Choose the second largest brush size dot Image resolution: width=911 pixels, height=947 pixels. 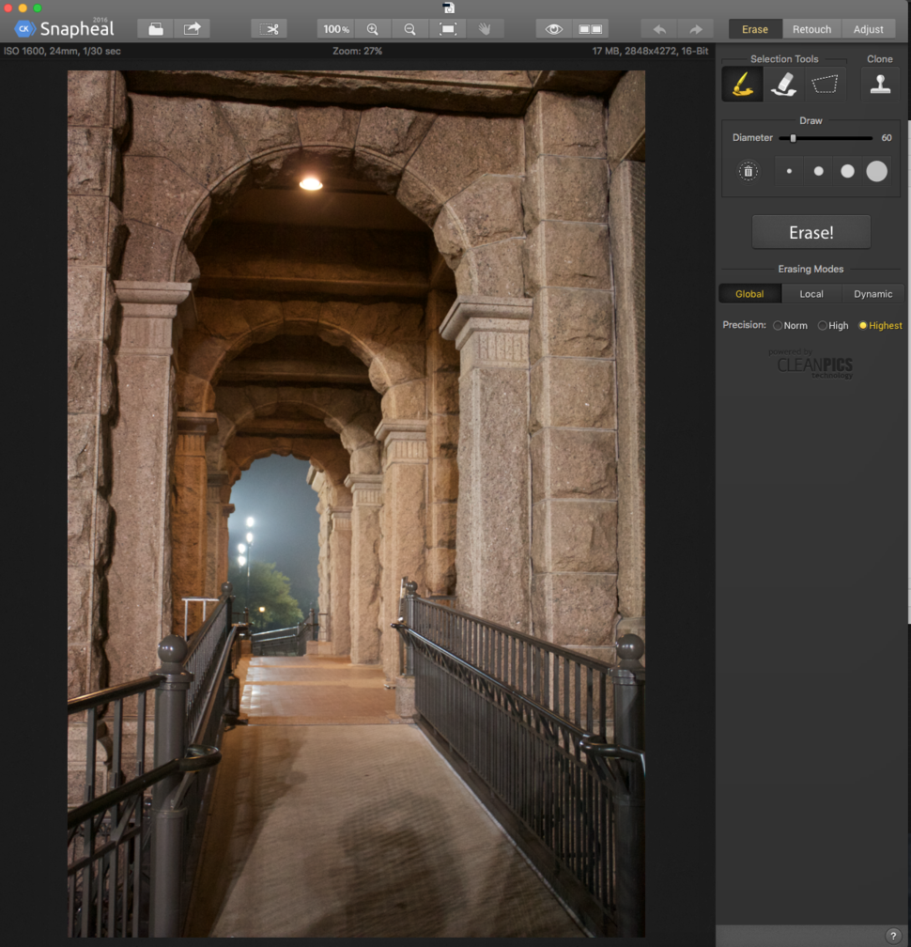[x=848, y=172]
